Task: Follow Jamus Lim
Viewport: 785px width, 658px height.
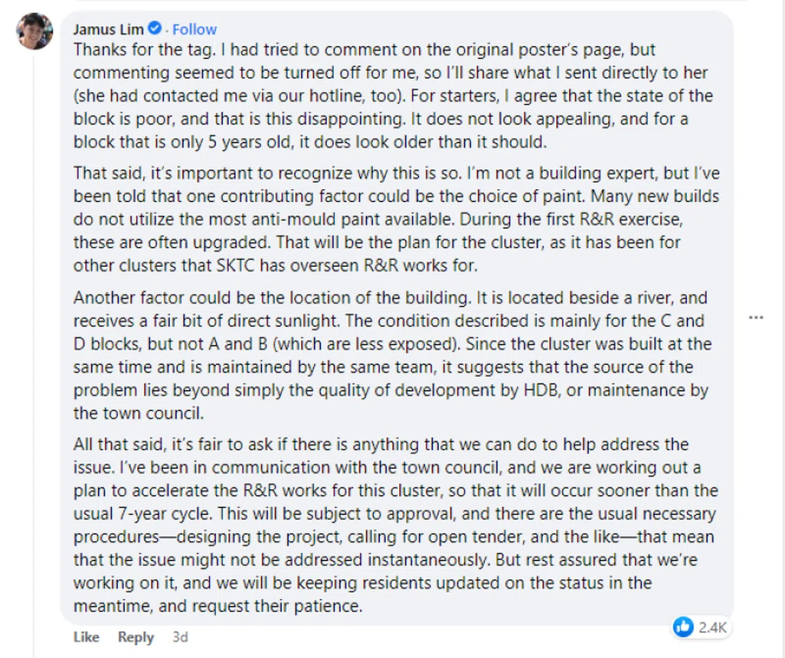Action: coord(194,29)
